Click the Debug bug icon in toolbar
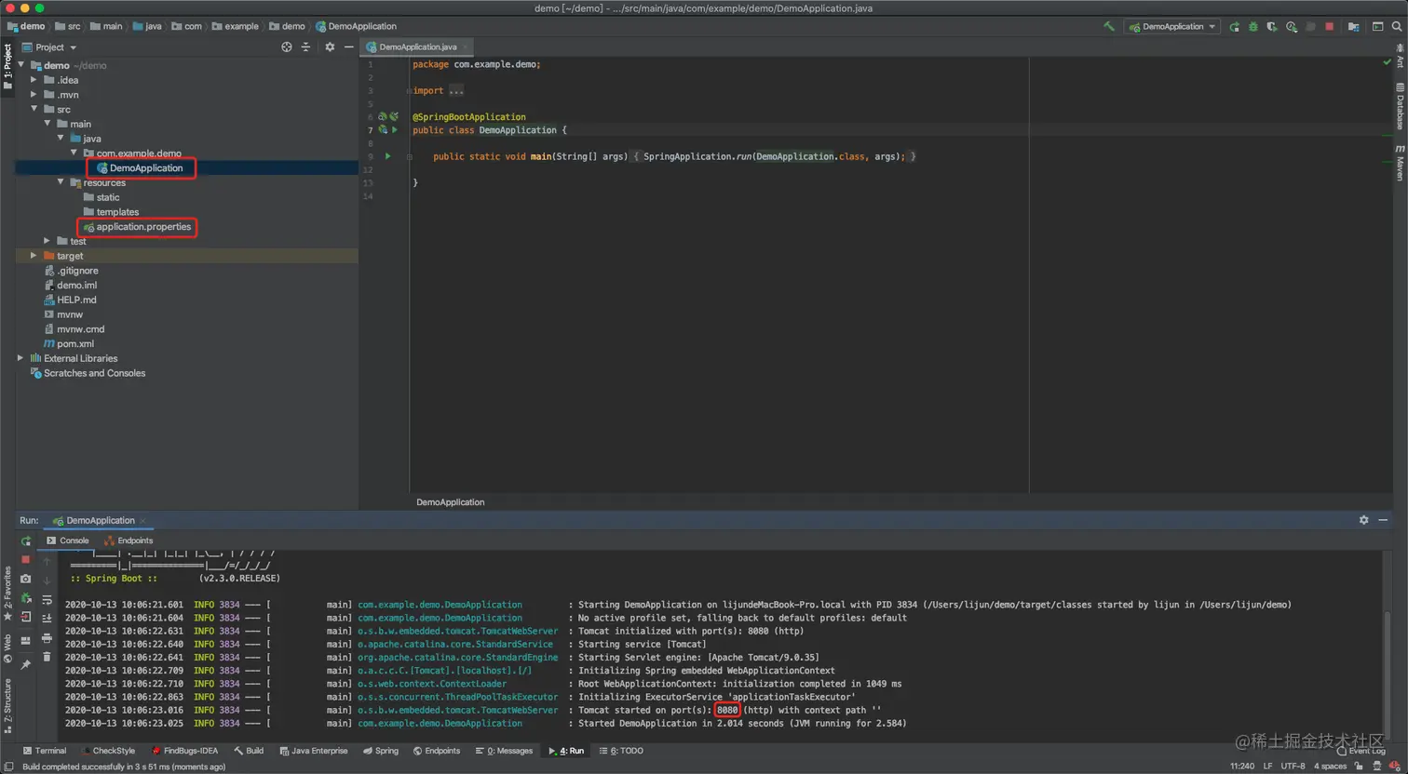Viewport: 1408px width, 774px height. [x=1253, y=26]
